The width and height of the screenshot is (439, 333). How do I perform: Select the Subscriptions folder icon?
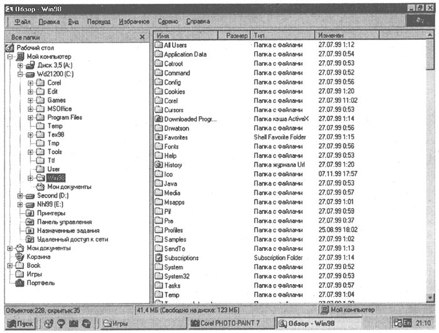[159, 258]
